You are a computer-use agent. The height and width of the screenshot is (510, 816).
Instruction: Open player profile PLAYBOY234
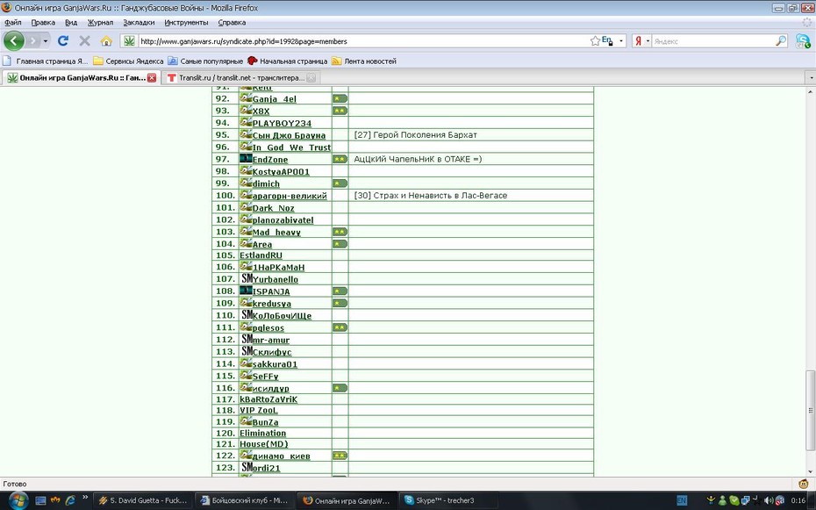(x=282, y=124)
